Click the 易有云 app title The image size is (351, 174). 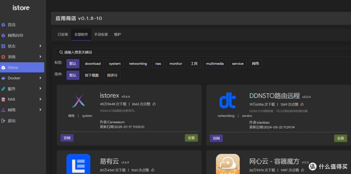point(109,161)
